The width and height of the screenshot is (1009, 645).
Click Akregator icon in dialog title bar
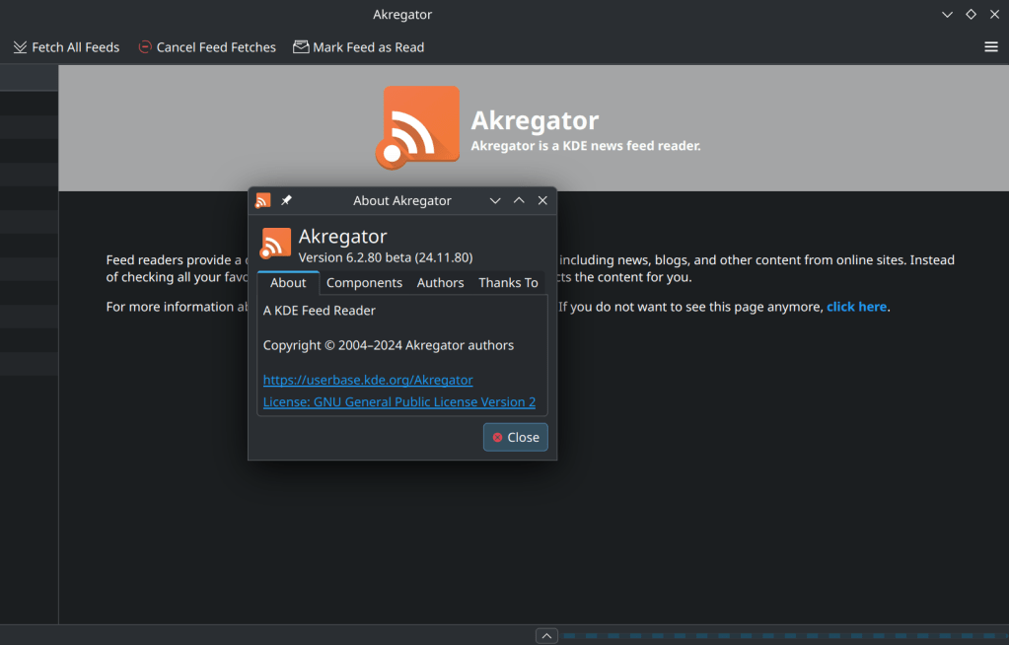[262, 200]
